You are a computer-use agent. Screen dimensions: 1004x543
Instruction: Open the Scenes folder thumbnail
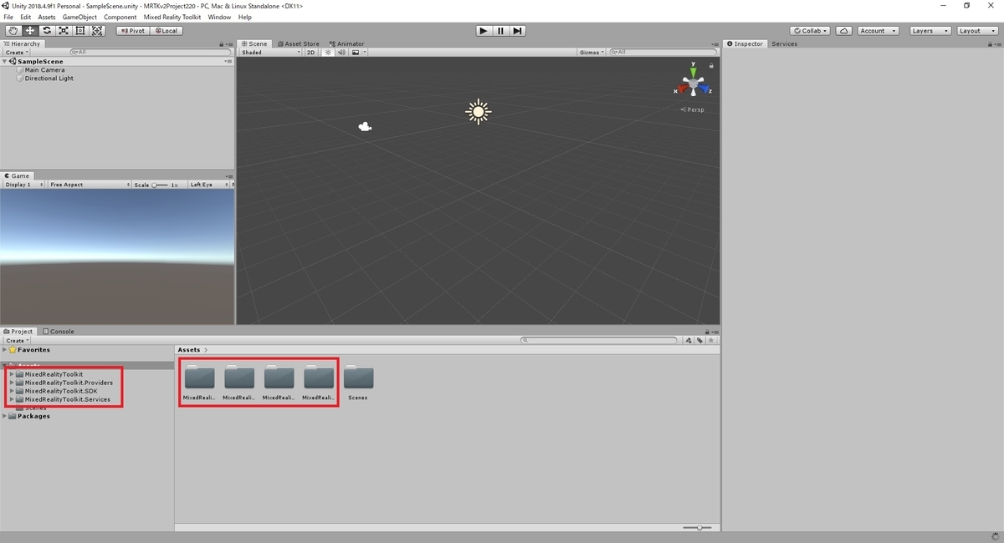click(358, 378)
